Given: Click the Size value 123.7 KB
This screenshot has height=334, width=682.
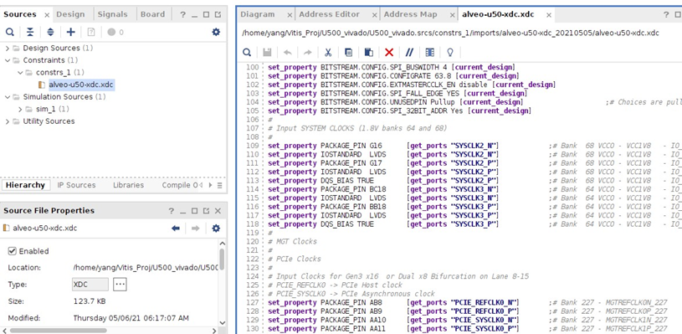Looking at the screenshot, I should (90, 301).
